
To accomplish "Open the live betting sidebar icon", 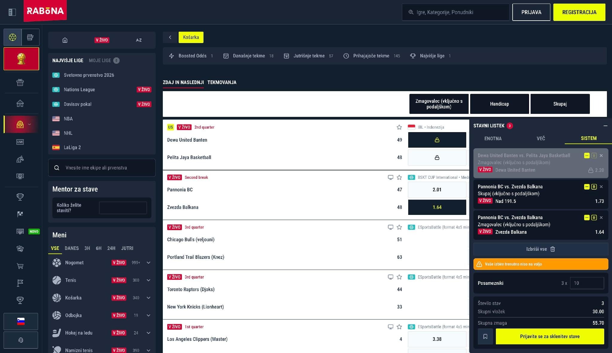I will coord(20,142).
